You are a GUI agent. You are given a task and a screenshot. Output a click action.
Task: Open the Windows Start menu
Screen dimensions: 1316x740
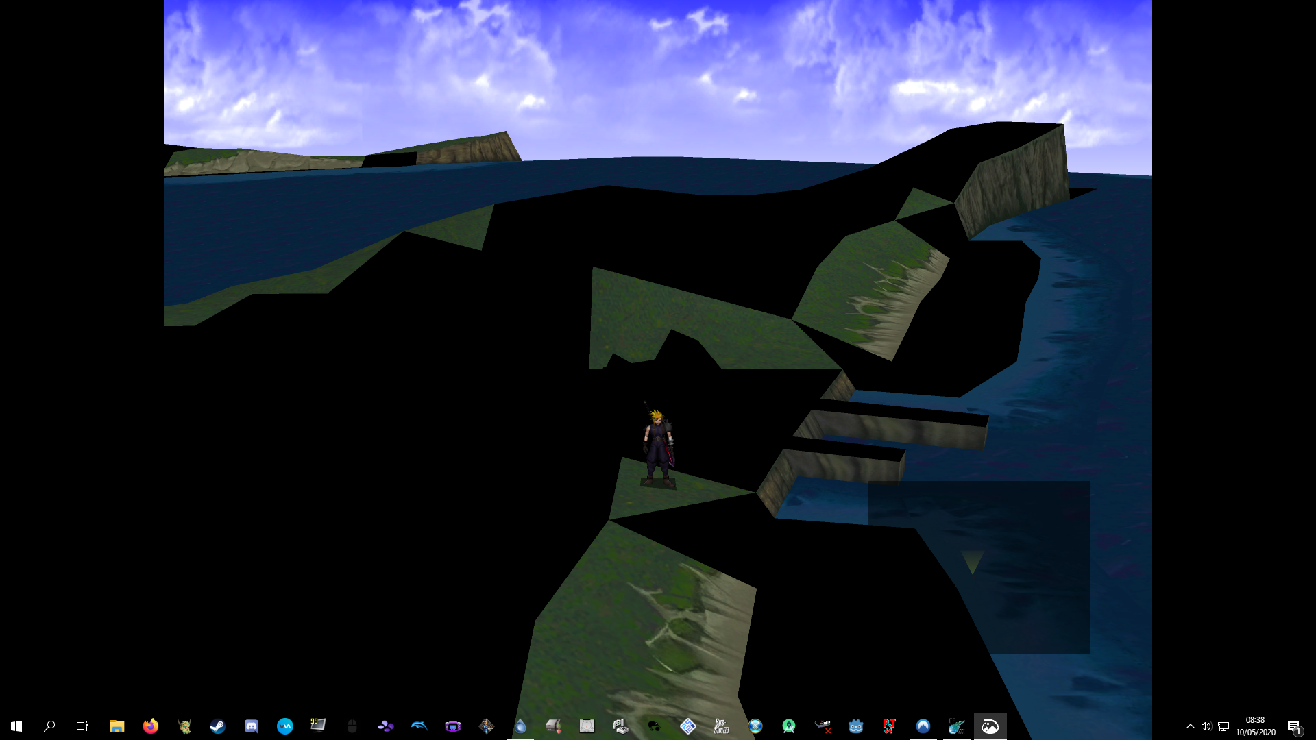(16, 726)
